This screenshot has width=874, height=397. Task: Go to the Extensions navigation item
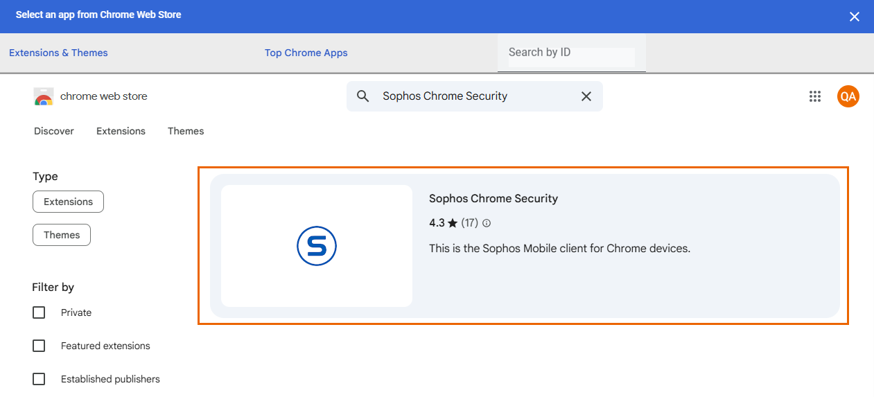pos(121,131)
